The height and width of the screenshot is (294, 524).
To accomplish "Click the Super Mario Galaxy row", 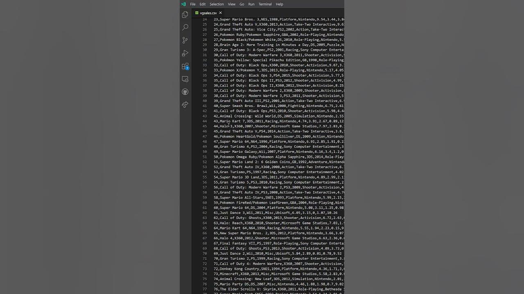I will pyautogui.click(x=279, y=151).
